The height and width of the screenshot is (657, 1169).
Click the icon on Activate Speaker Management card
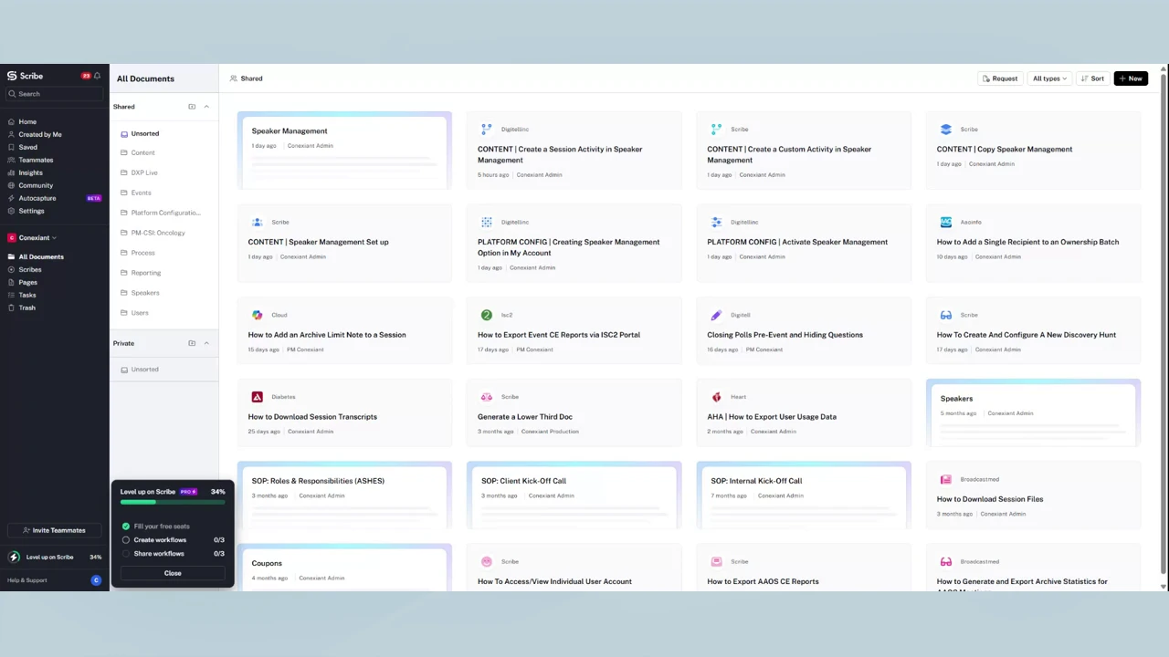pyautogui.click(x=716, y=222)
